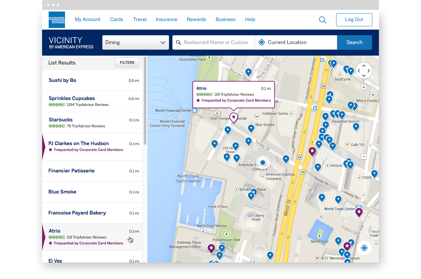Click the purple star pin near World Trade Center
This screenshot has height=279, width=421.
point(359,212)
